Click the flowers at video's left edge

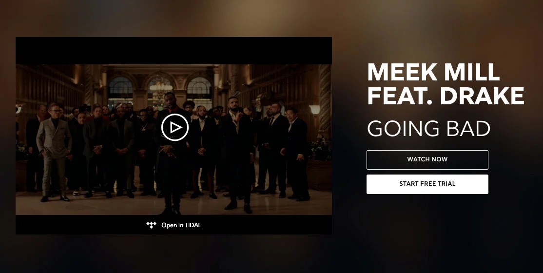pos(21,151)
